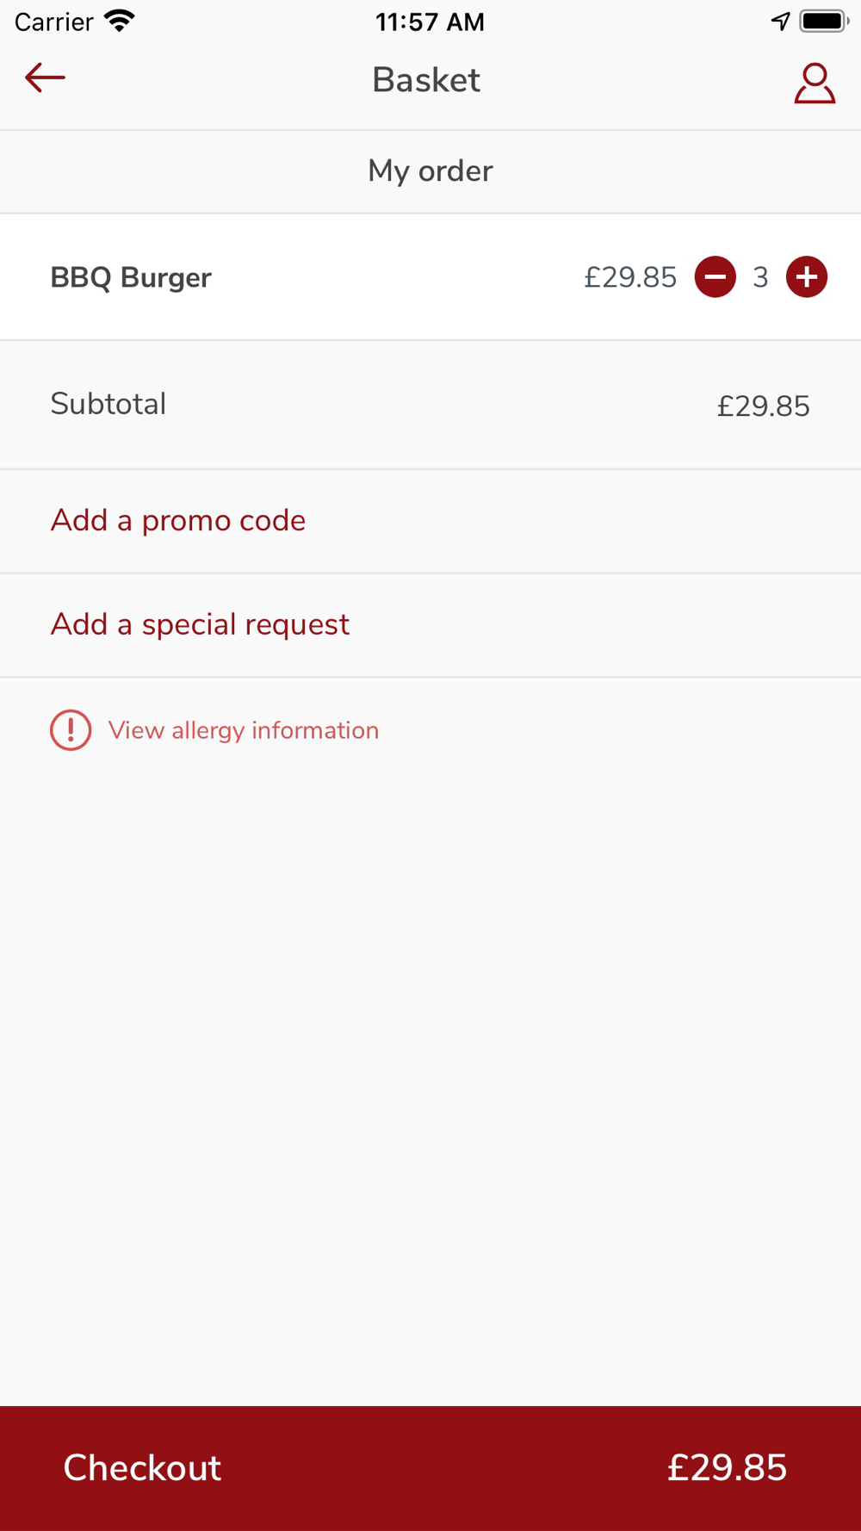Image resolution: width=861 pixels, height=1531 pixels.
Task: Open Add a promo code
Action: click(178, 521)
